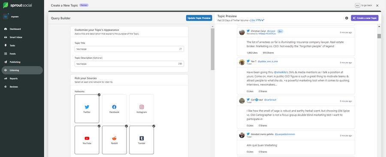
Task: Deselect the Reddit network card
Action: tap(114, 140)
